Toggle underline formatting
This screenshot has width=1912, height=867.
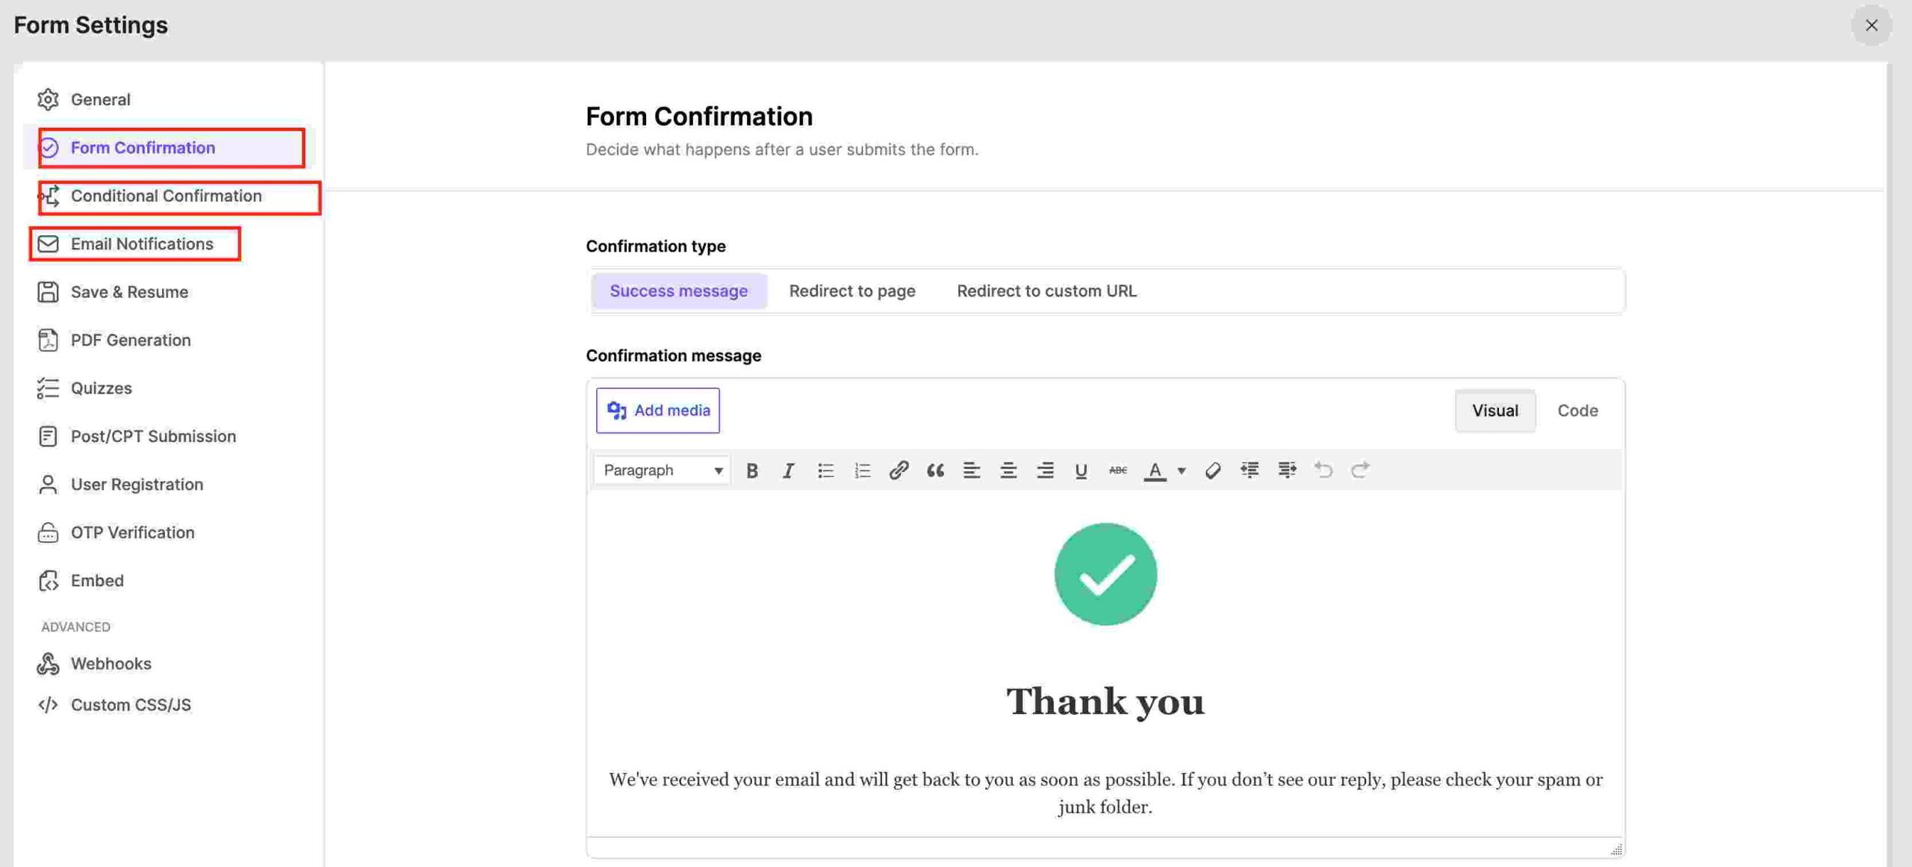click(x=1081, y=470)
